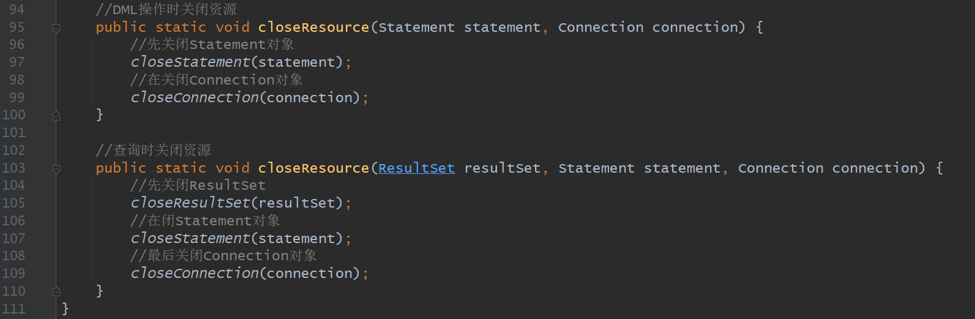The width and height of the screenshot is (975, 319).
Task: Collapse the three-parameter closeResource method at line 103
Action: (x=56, y=168)
